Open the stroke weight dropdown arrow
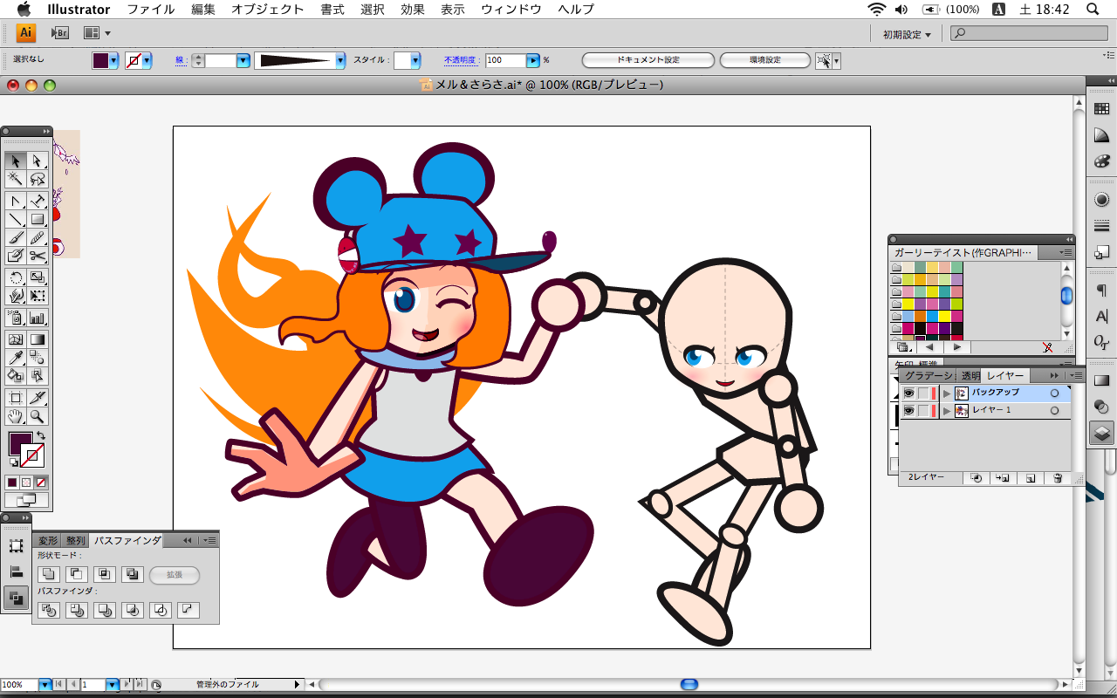 click(243, 61)
